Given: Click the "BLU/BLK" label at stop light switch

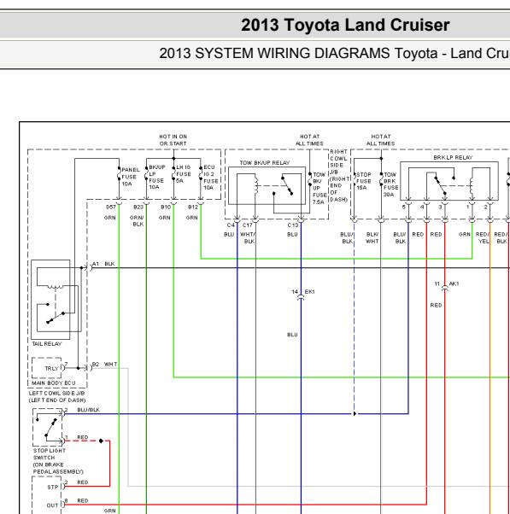Looking at the screenshot, I should (x=89, y=410).
